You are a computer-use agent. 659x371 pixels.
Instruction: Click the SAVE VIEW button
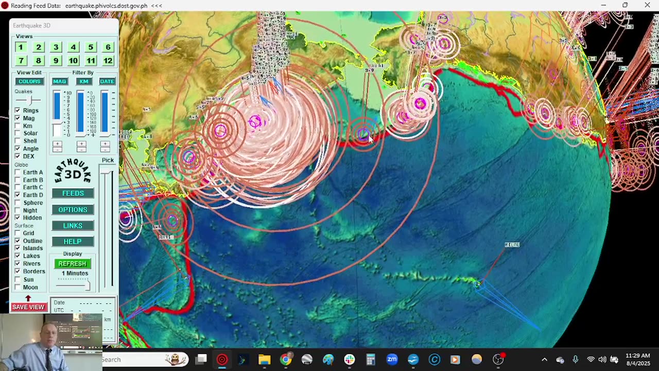[28, 307]
